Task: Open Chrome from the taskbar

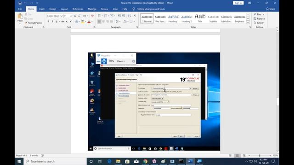Action: (145, 161)
